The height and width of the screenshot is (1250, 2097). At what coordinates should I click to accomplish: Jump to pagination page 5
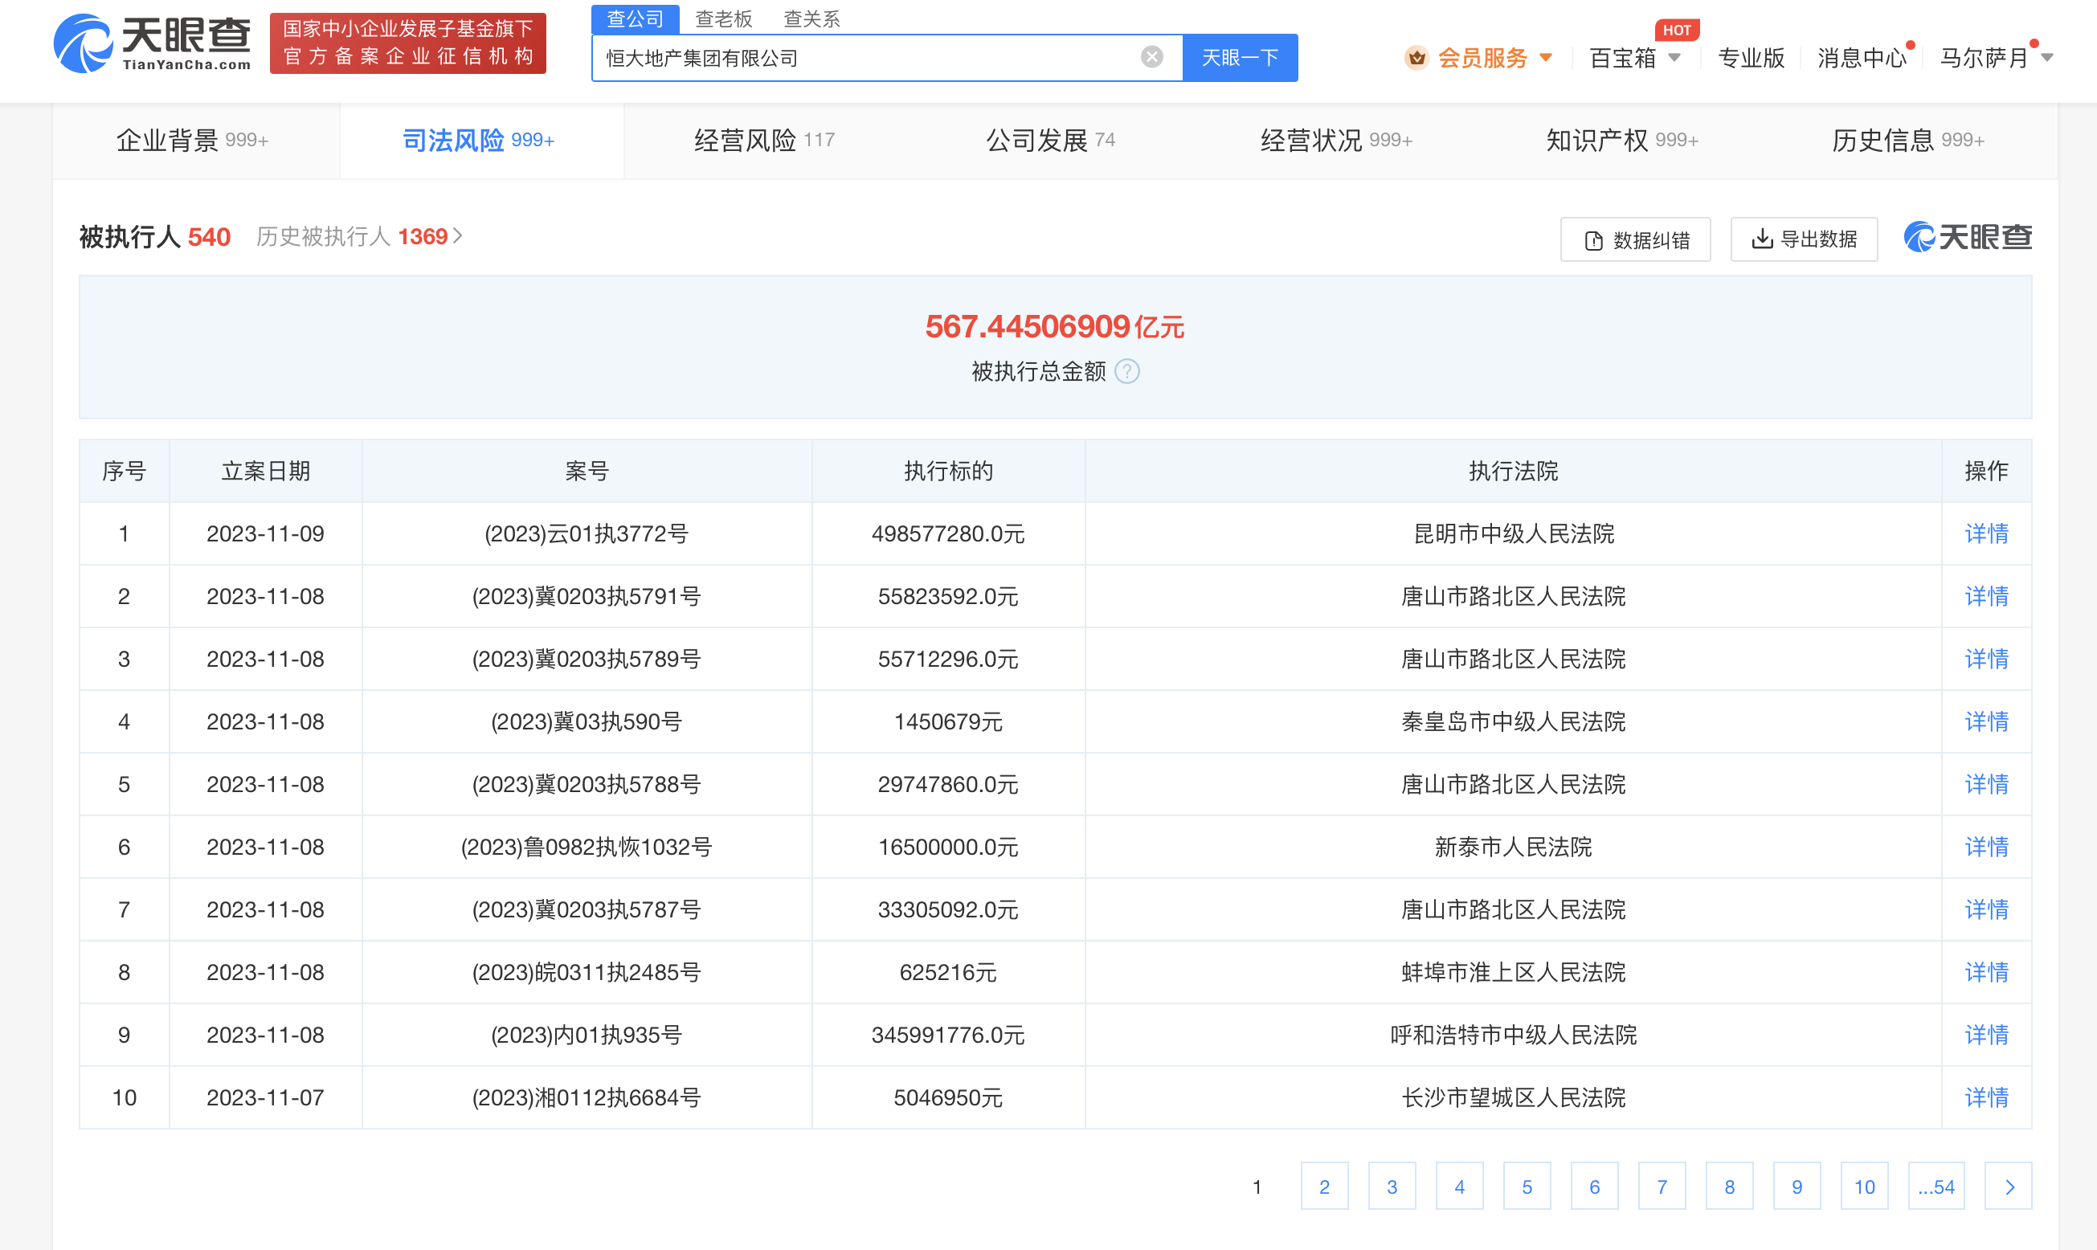pyautogui.click(x=1527, y=1186)
